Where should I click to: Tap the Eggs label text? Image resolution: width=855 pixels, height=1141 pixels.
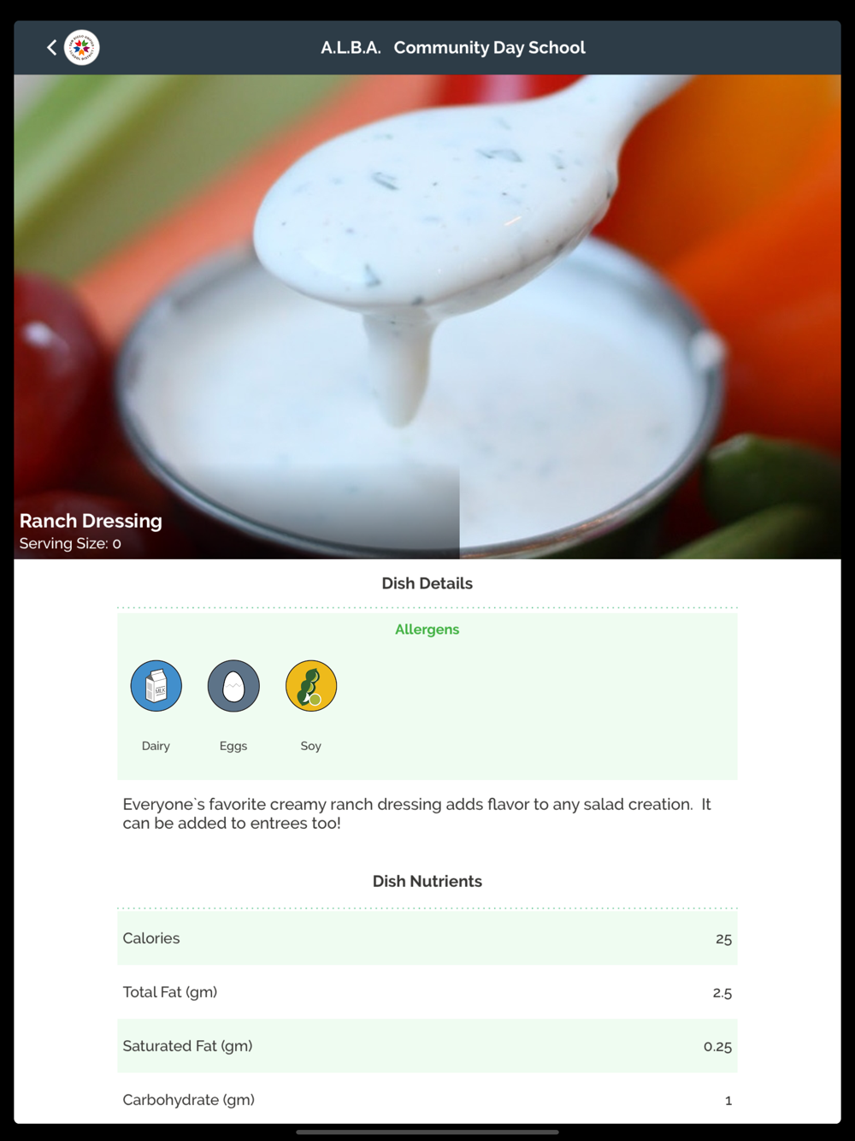coord(233,746)
